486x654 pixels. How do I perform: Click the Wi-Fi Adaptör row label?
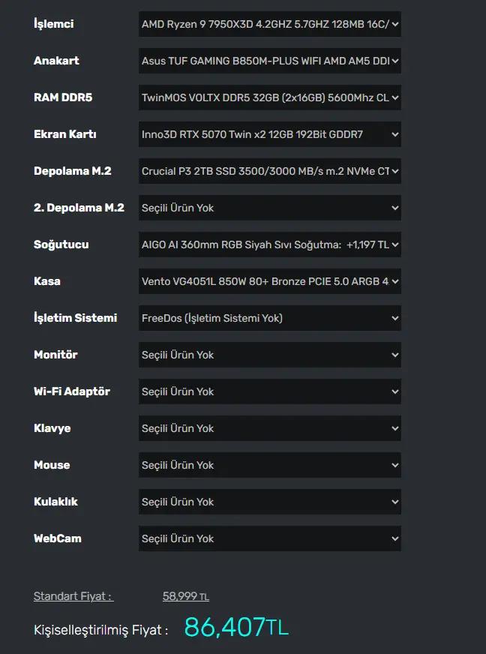(x=72, y=391)
